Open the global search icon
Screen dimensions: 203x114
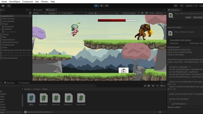(x=181, y=6)
